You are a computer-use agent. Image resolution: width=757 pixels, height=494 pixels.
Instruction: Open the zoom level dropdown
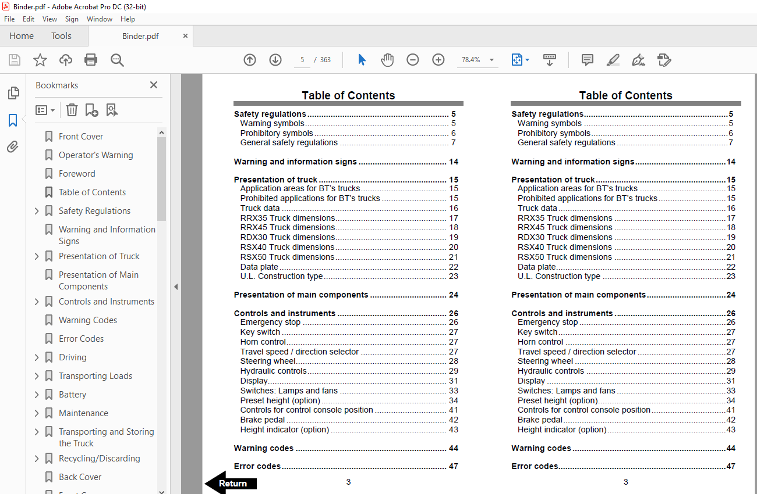coord(492,60)
